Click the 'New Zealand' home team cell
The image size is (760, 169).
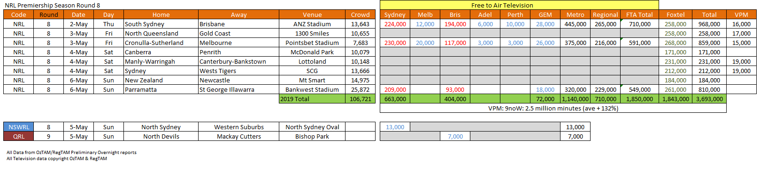[161, 80]
